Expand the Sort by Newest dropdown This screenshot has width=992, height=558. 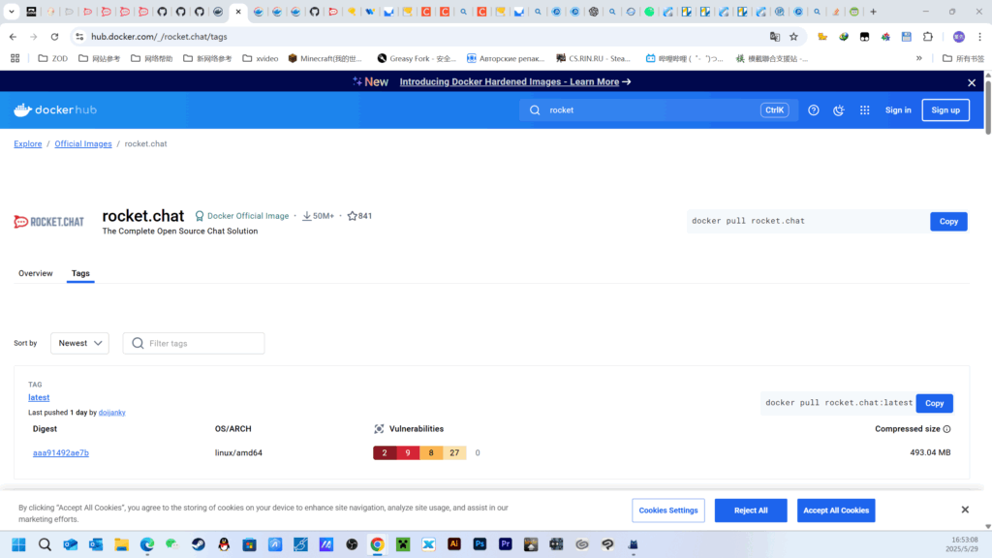click(79, 344)
